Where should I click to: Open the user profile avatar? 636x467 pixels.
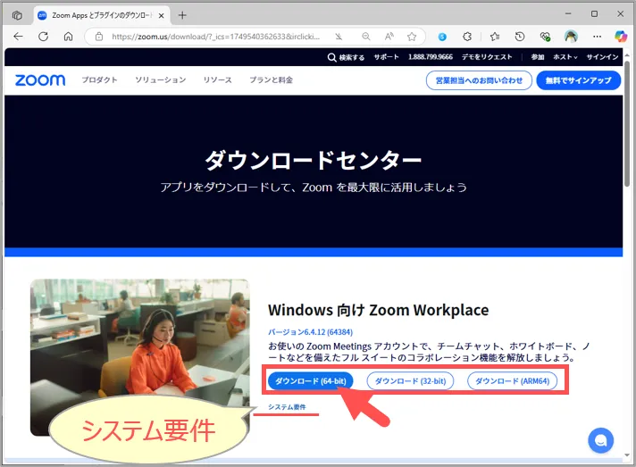click(x=571, y=37)
